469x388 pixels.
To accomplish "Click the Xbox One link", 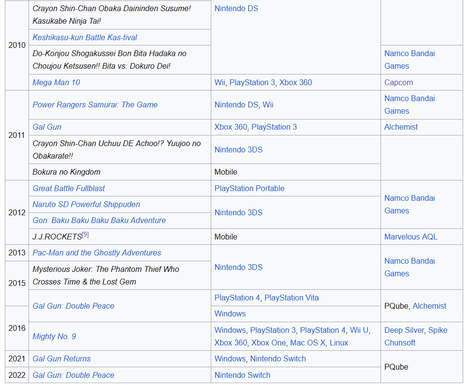I will 269,343.
